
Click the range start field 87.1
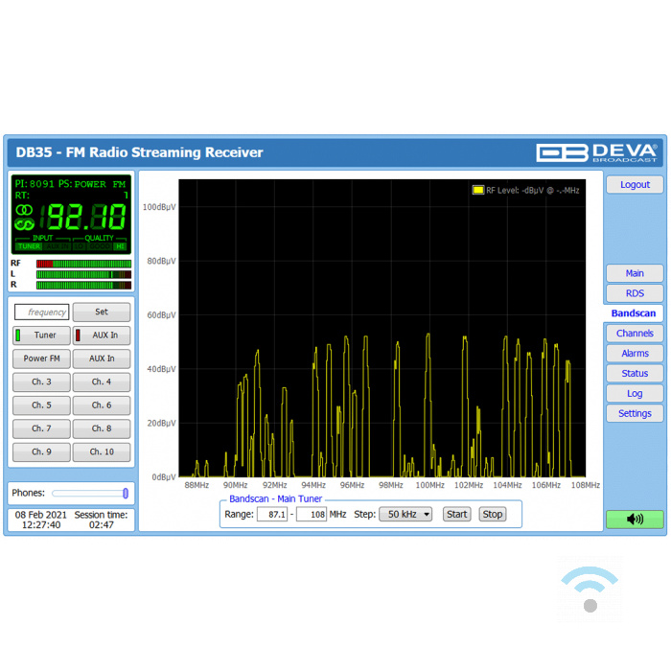click(271, 515)
